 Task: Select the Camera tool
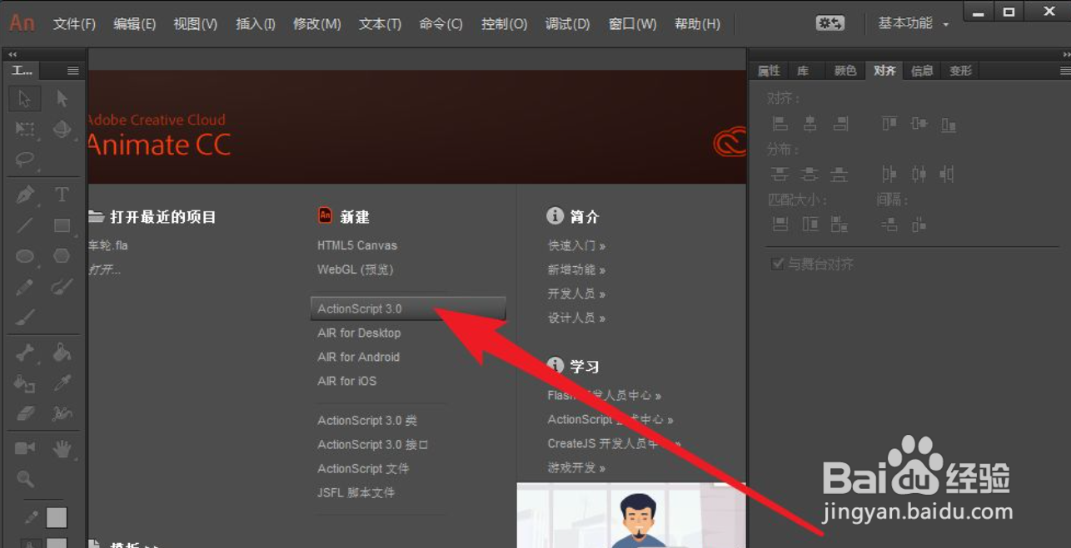pos(24,447)
